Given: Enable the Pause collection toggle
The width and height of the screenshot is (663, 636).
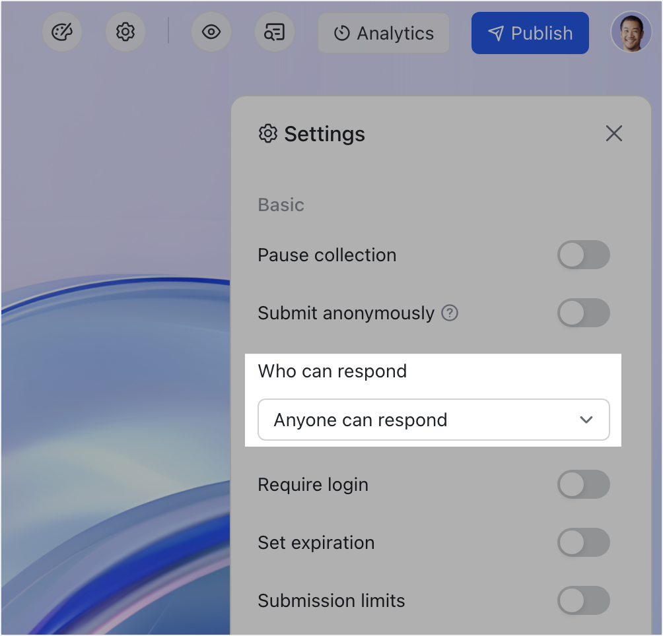Looking at the screenshot, I should pos(584,255).
